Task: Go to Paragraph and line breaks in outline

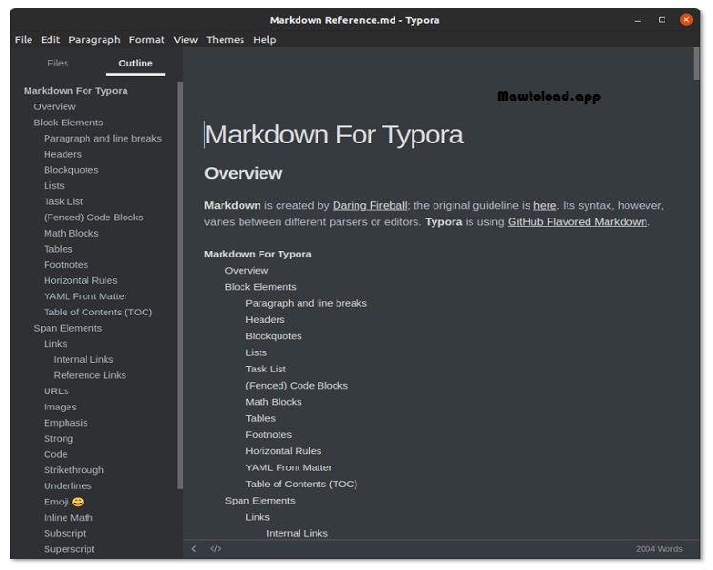Action: [103, 139]
